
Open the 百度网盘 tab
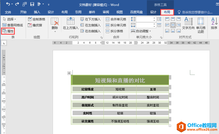136,12
